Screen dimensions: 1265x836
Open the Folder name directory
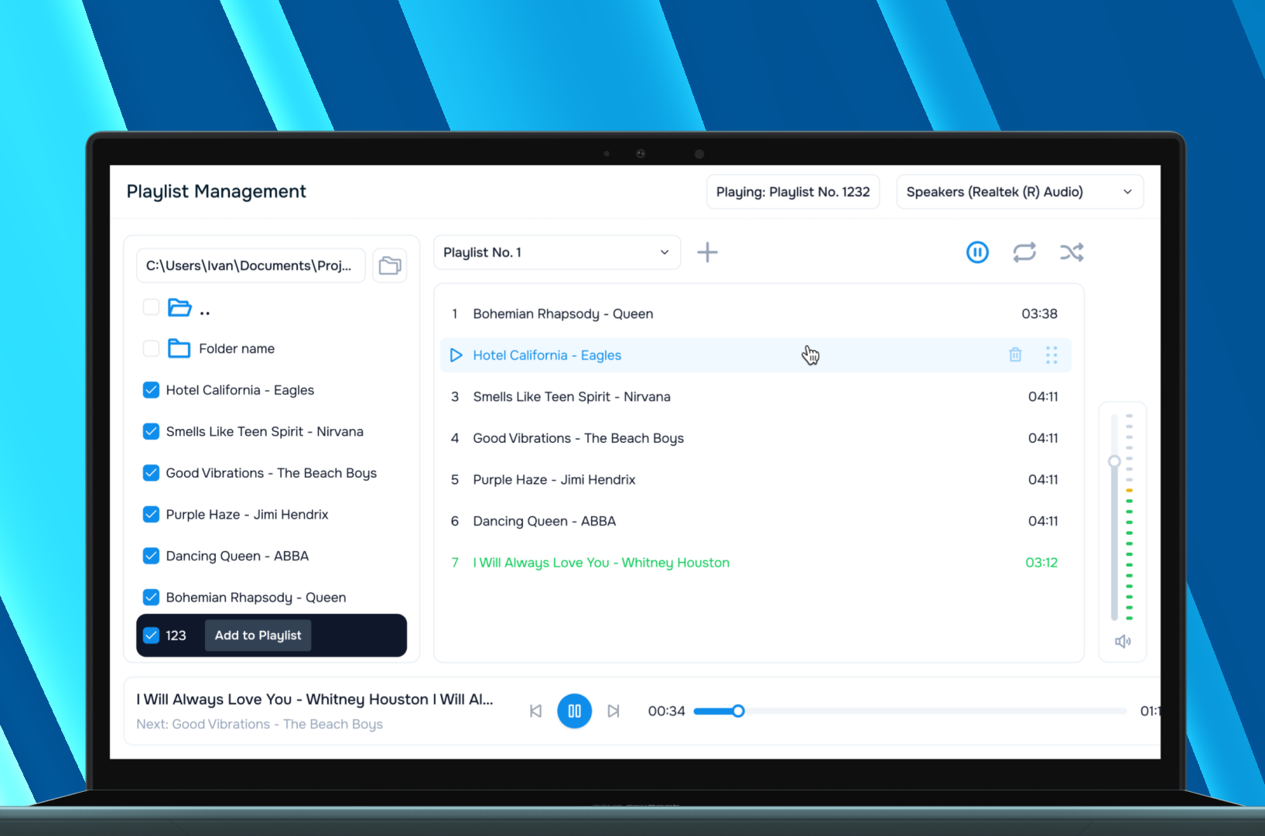(x=236, y=348)
